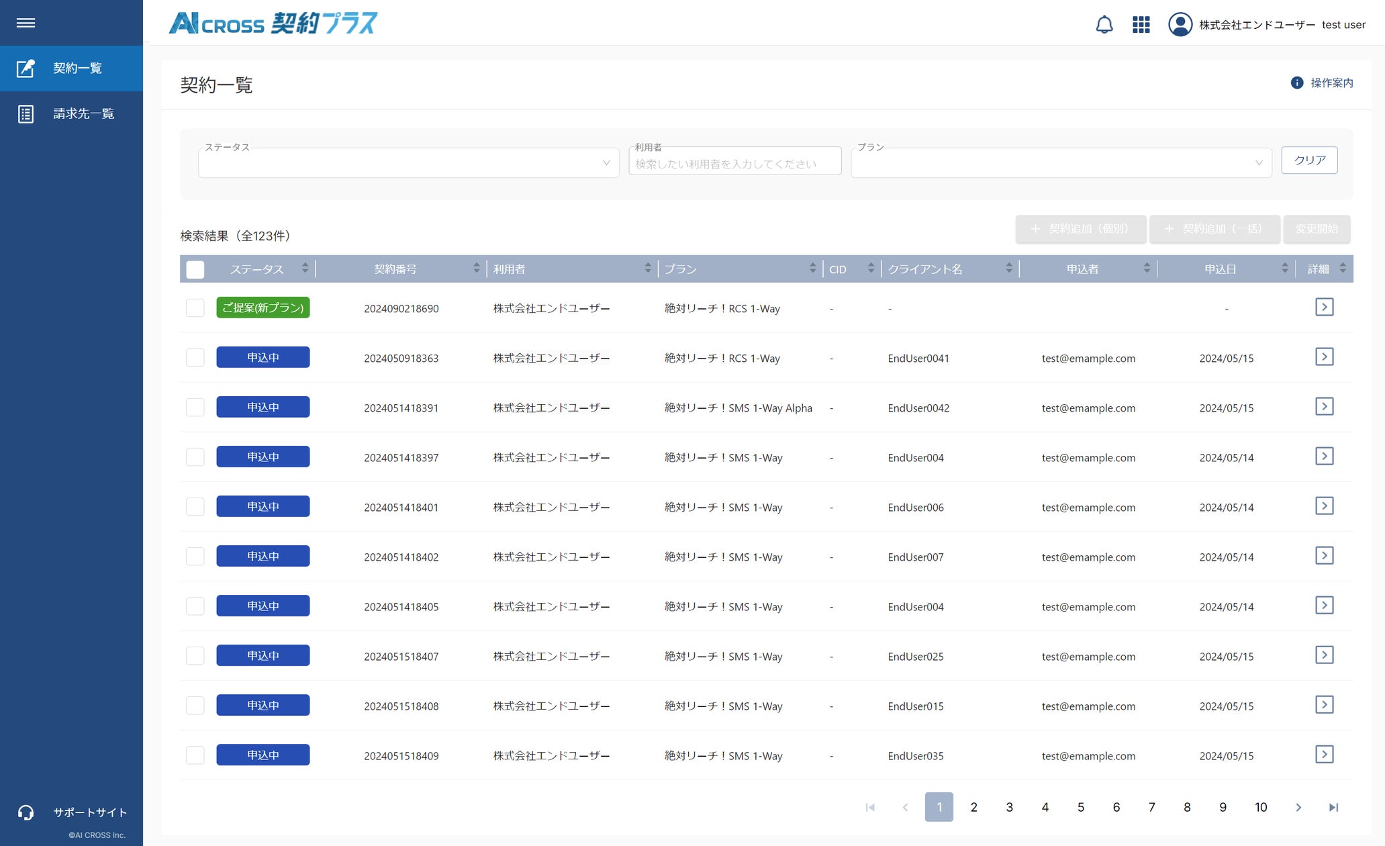Open detail arrow for contract 2024090218690
Viewport: 1385px width, 846px height.
[1323, 308]
